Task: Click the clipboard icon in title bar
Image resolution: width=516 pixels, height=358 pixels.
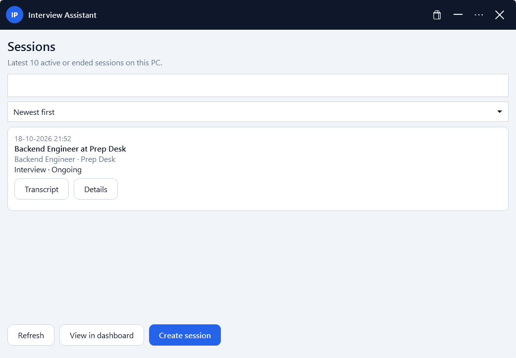Action: tap(437, 15)
